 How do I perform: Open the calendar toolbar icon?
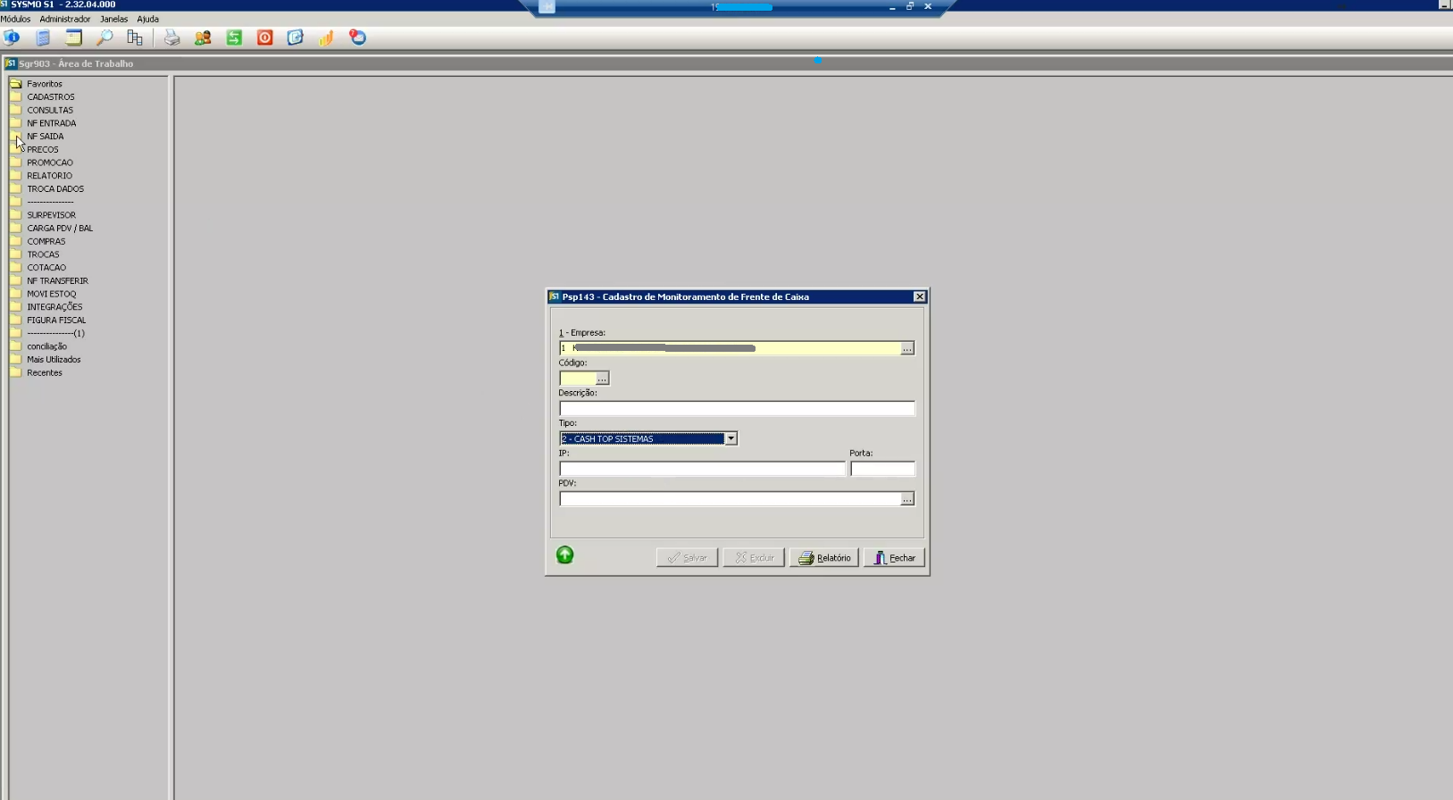[73, 37]
